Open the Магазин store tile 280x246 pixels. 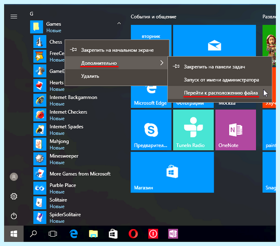point(172,172)
